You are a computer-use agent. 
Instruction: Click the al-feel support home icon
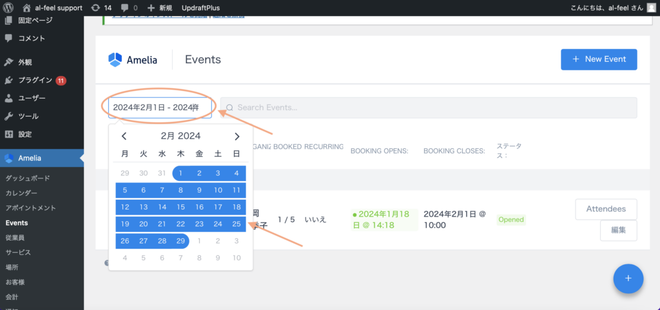click(x=26, y=7)
